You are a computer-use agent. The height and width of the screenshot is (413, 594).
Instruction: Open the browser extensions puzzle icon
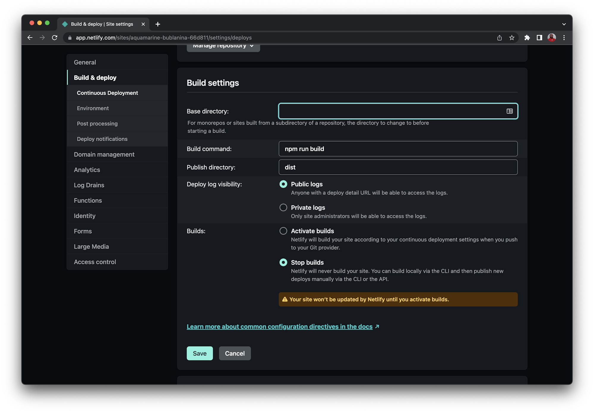[527, 38]
